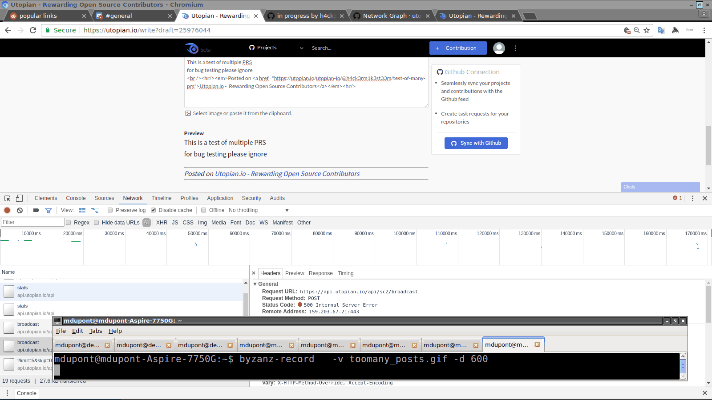
Task: Open the No throttling dropdown
Action: click(x=259, y=210)
